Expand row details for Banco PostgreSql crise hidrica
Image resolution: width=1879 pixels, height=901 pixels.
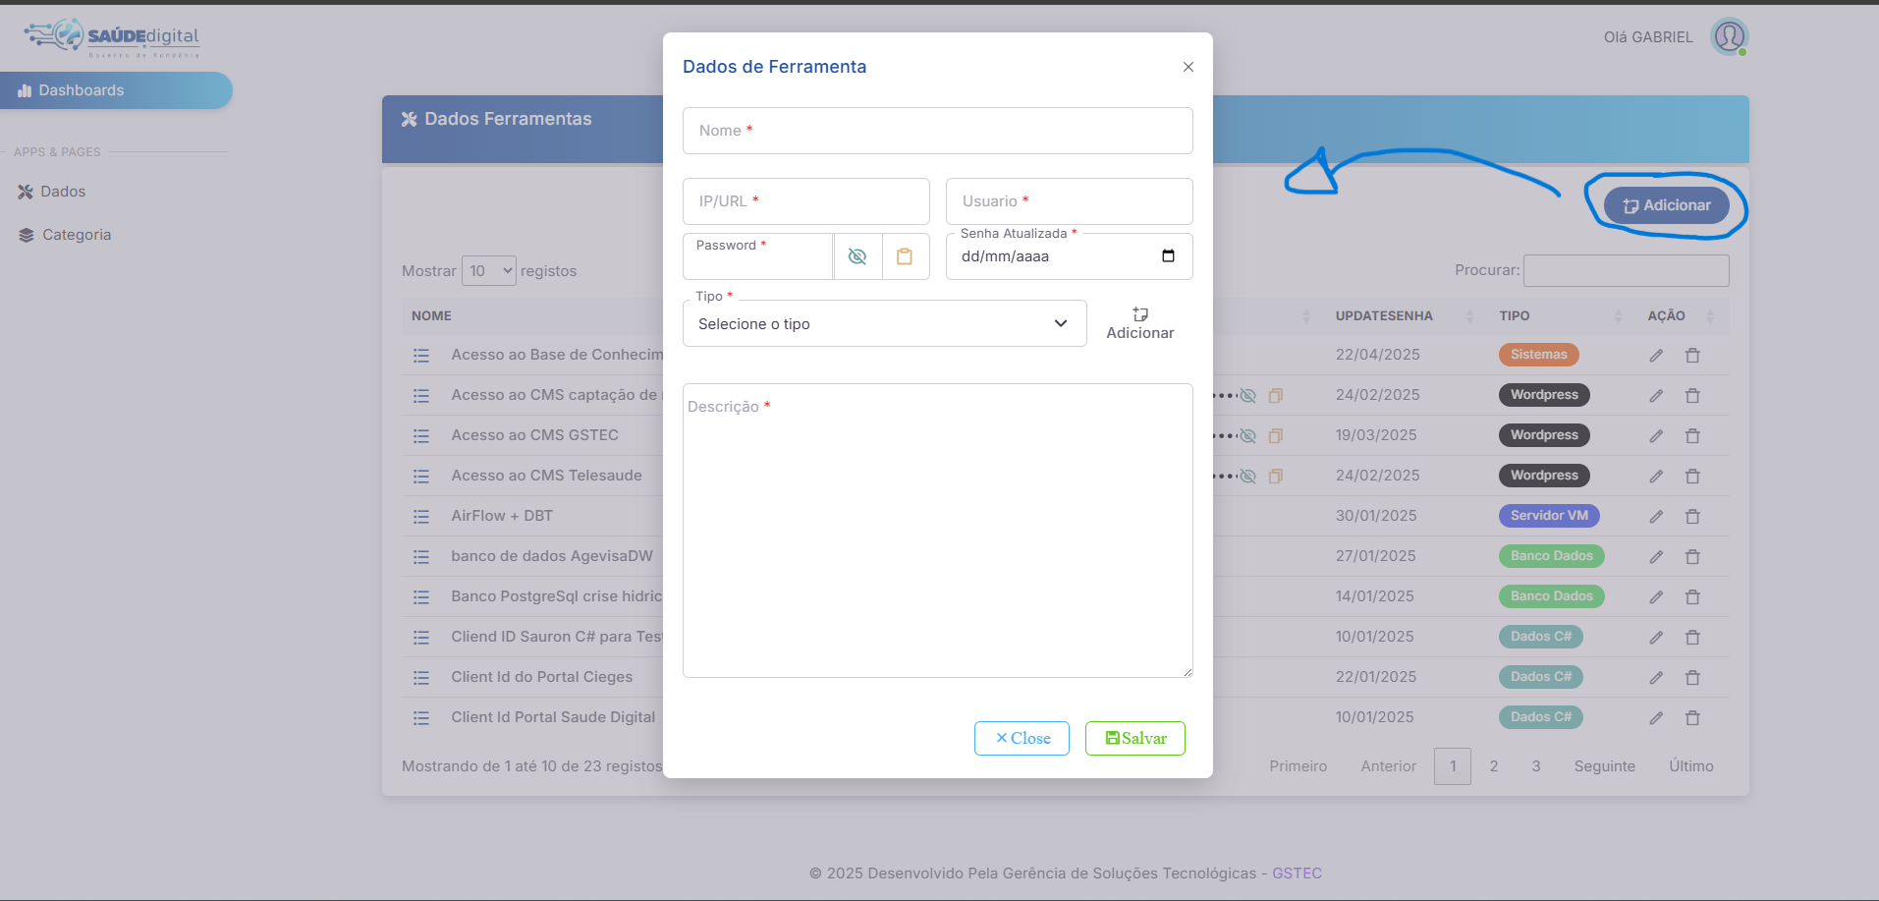(421, 596)
